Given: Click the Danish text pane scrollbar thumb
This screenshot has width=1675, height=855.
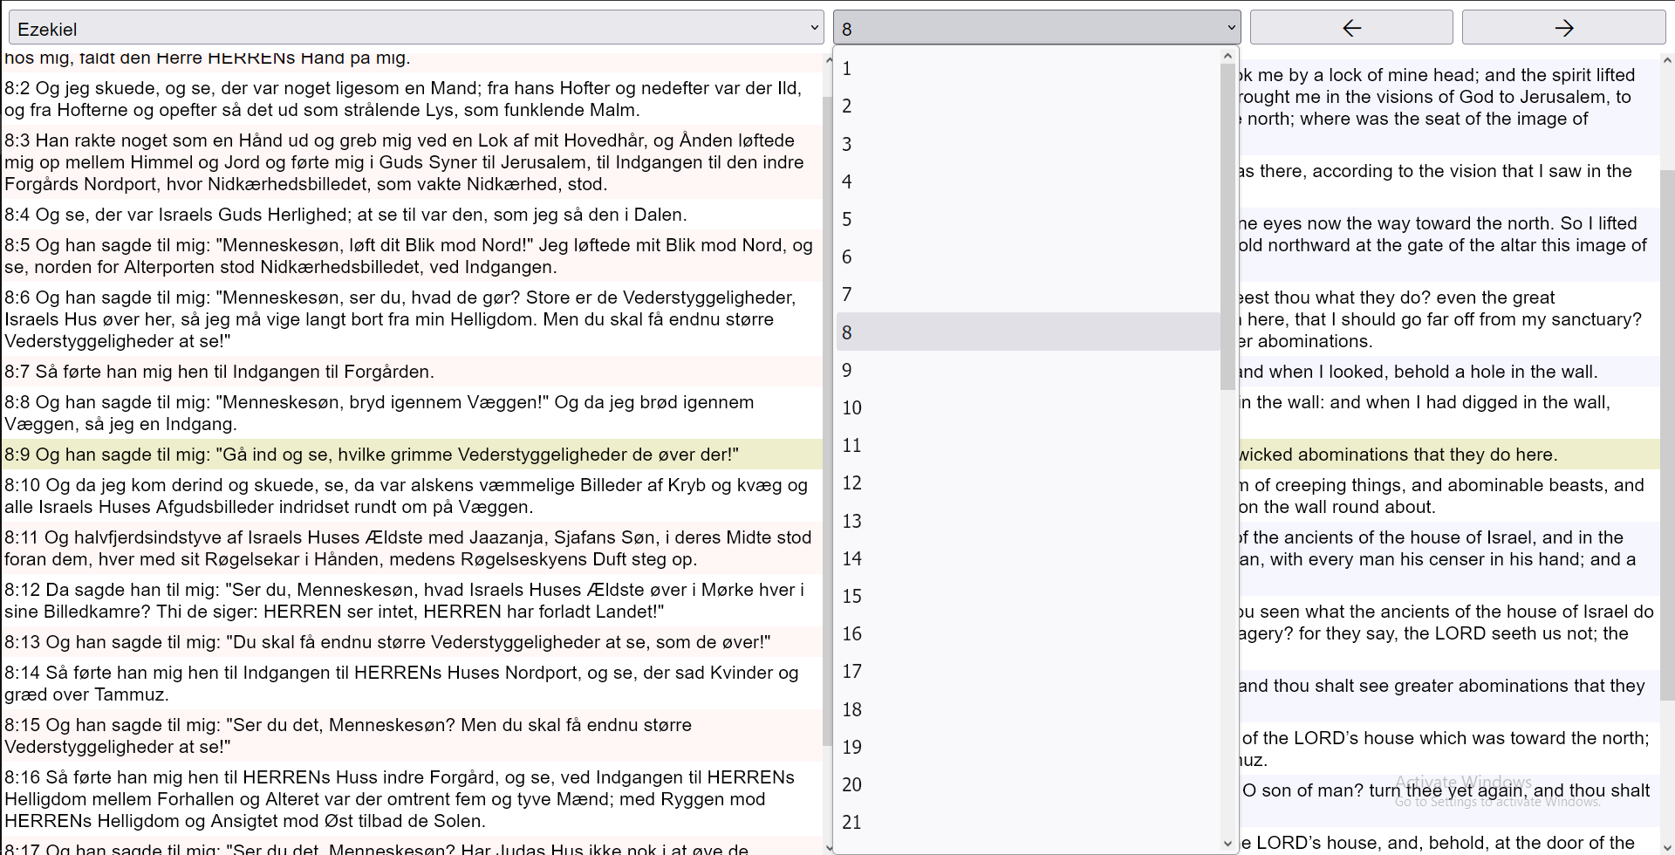Looking at the screenshot, I should click(828, 421).
